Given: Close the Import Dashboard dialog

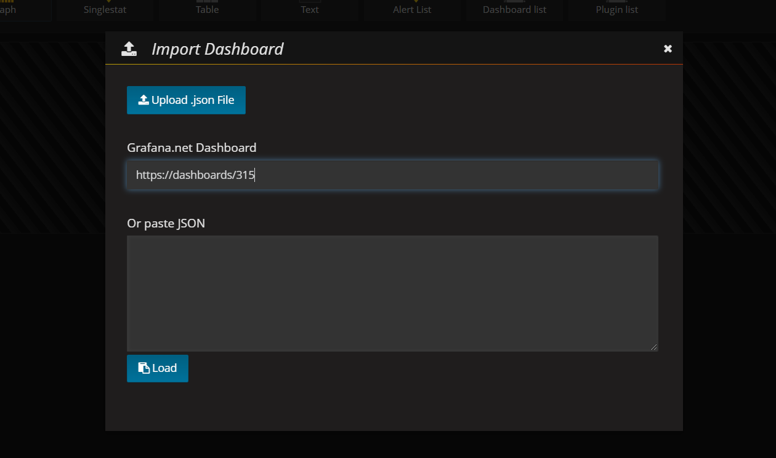Looking at the screenshot, I should 668,49.
